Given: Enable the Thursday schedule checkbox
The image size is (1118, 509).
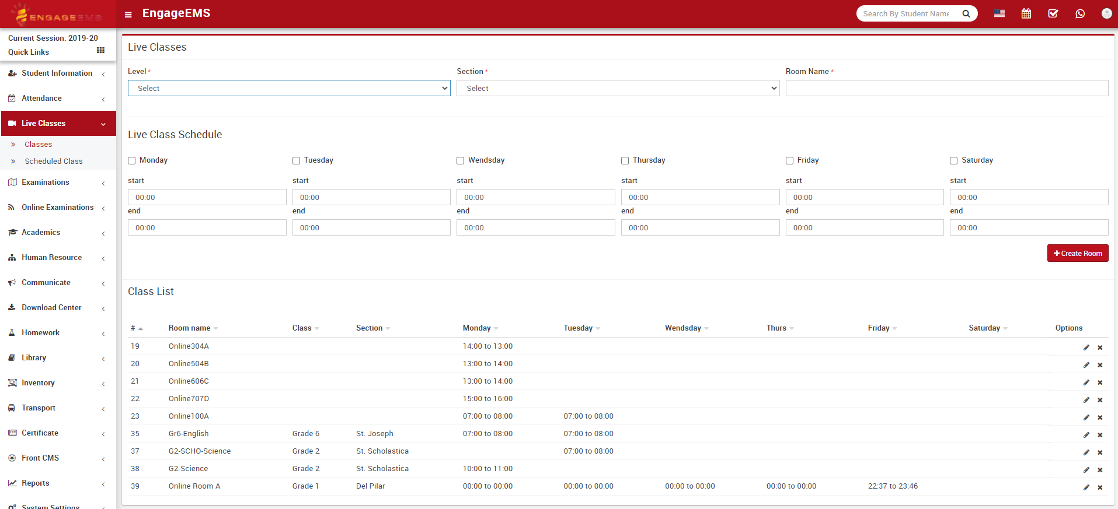Looking at the screenshot, I should 625,160.
